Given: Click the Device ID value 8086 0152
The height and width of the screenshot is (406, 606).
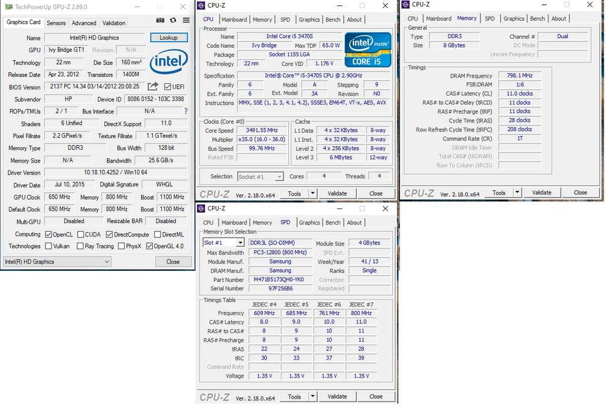Looking at the screenshot, I should pos(156,99).
